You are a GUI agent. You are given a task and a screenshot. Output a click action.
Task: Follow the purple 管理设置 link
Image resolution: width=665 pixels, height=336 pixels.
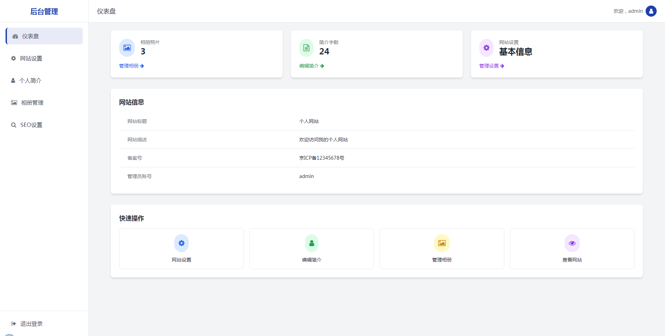click(491, 66)
